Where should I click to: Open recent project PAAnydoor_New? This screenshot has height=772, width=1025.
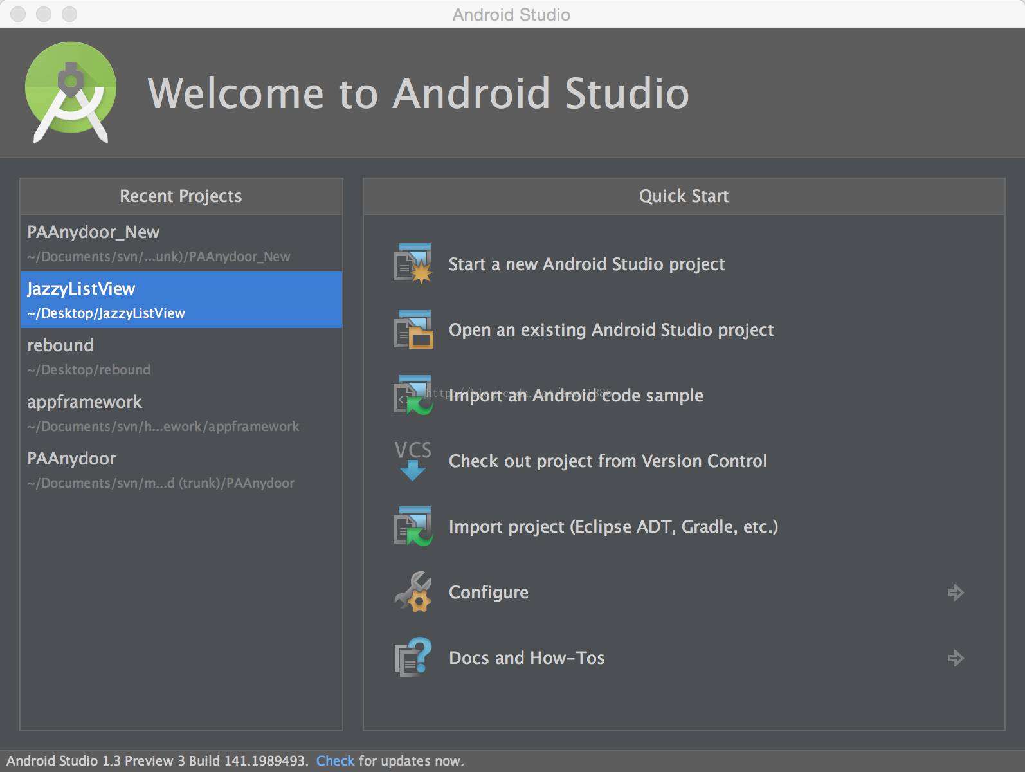(x=181, y=243)
